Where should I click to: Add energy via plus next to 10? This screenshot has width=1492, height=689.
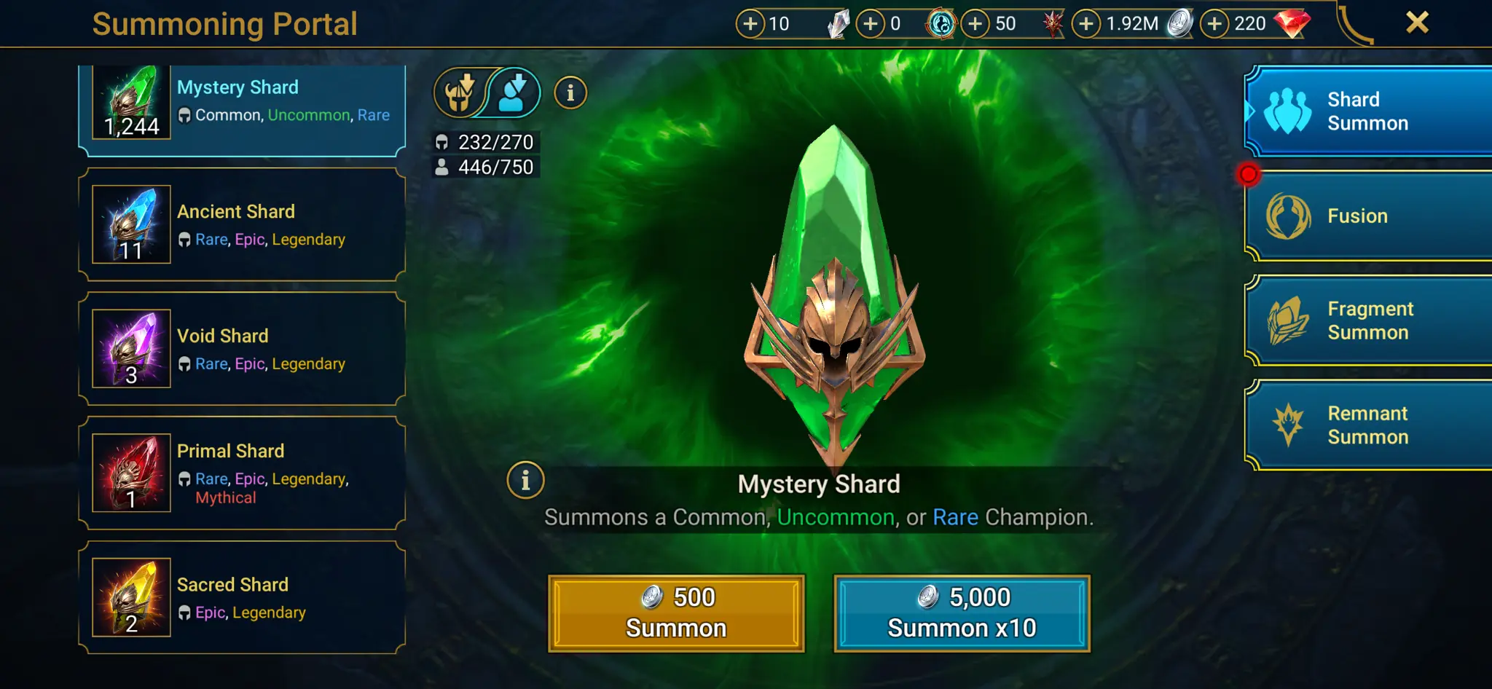pyautogui.click(x=750, y=24)
